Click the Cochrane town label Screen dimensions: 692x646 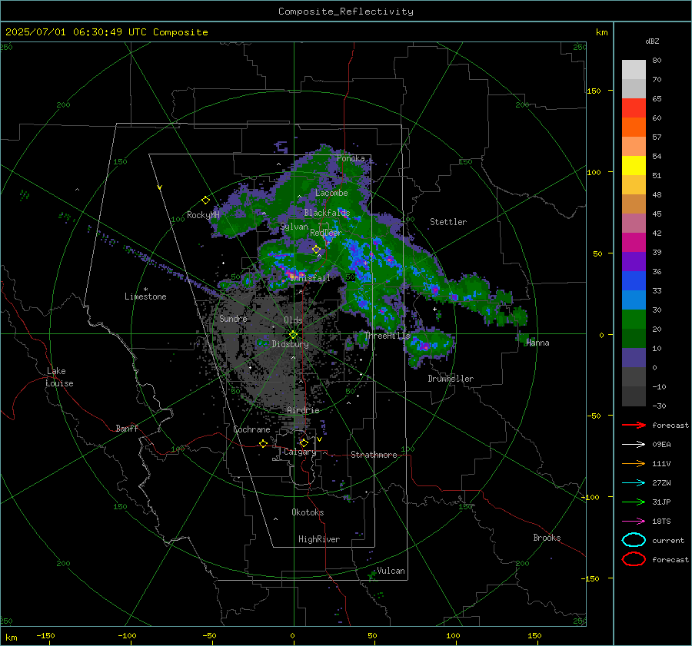251,429
